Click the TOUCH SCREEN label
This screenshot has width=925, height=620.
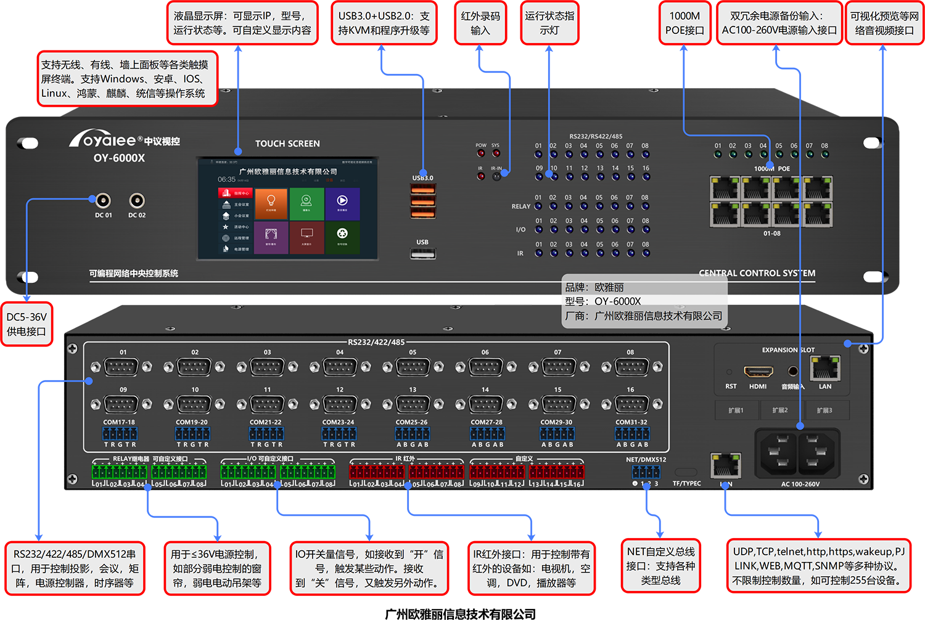pos(287,144)
